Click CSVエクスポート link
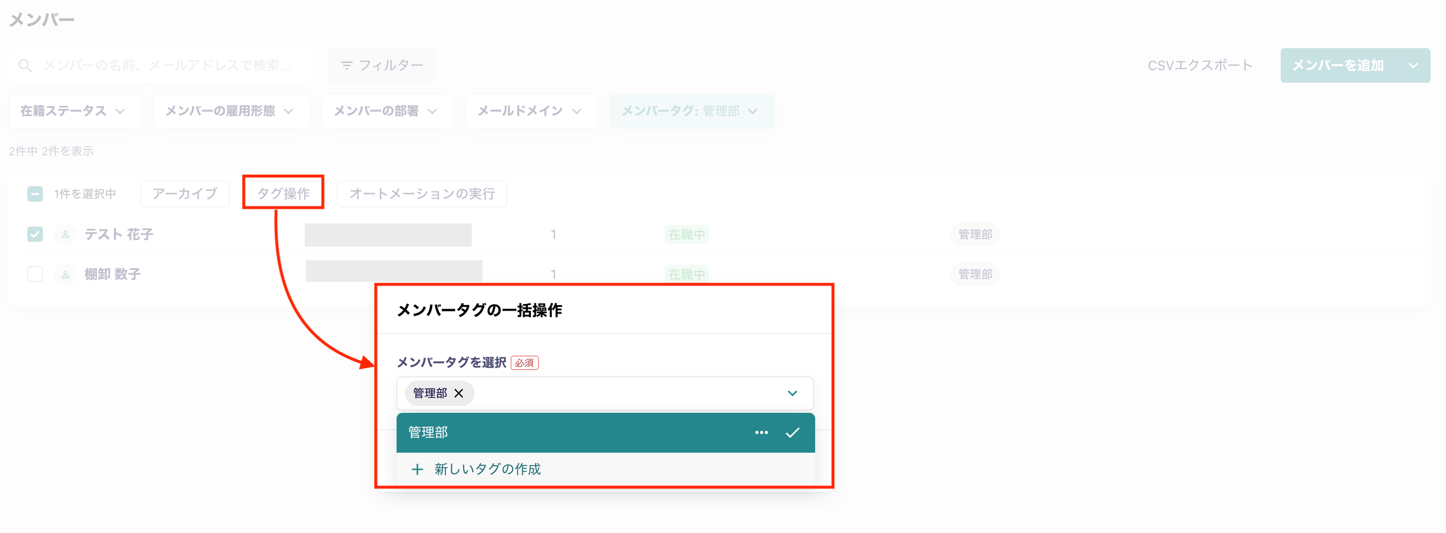This screenshot has height=533, width=1446. (x=1200, y=65)
